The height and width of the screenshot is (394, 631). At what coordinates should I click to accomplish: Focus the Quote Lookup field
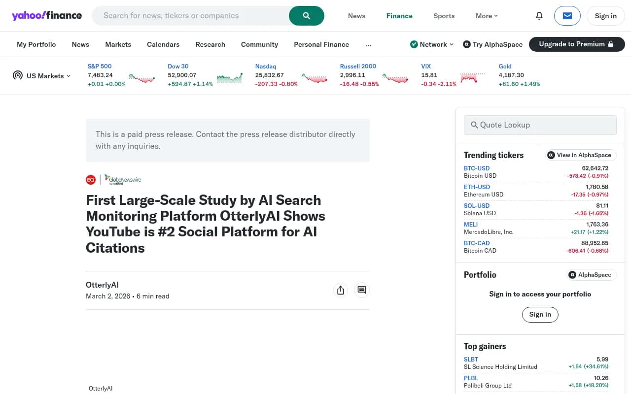click(x=540, y=125)
